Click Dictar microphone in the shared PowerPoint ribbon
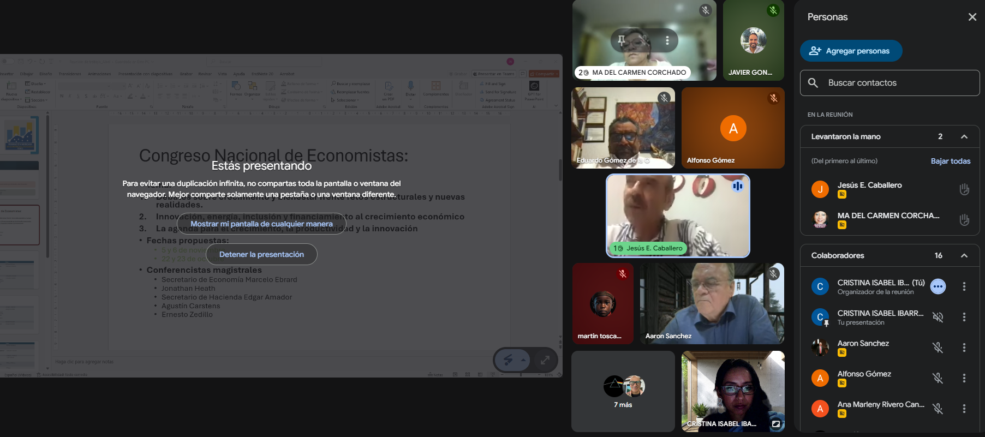985x437 pixels. [410, 86]
